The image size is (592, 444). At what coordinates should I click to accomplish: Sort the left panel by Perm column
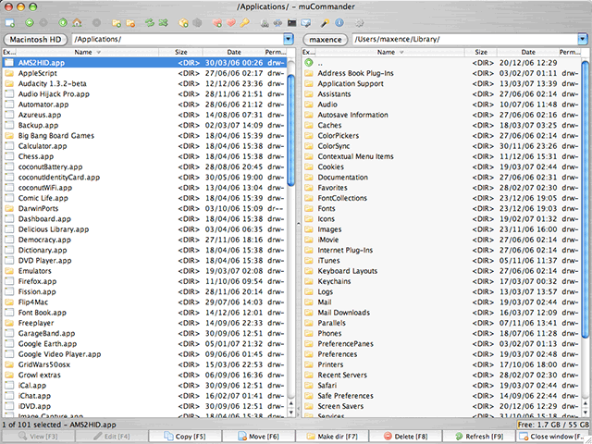pyautogui.click(x=276, y=52)
